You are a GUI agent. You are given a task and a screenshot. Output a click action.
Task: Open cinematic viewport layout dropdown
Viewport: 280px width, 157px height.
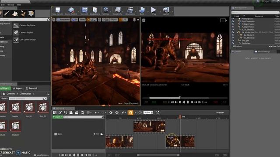(224, 20)
